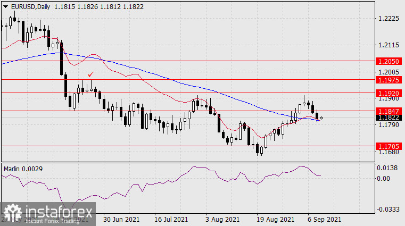
Task: Select the 1.1705 red price level tag
Action: [x=388, y=146]
